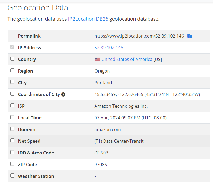Check the IDD & Area Code checkbox

pyautogui.click(x=12, y=152)
